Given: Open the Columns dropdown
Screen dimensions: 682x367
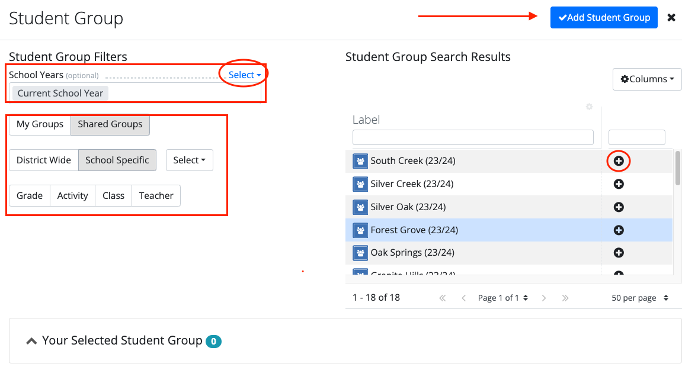Looking at the screenshot, I should click(x=646, y=79).
